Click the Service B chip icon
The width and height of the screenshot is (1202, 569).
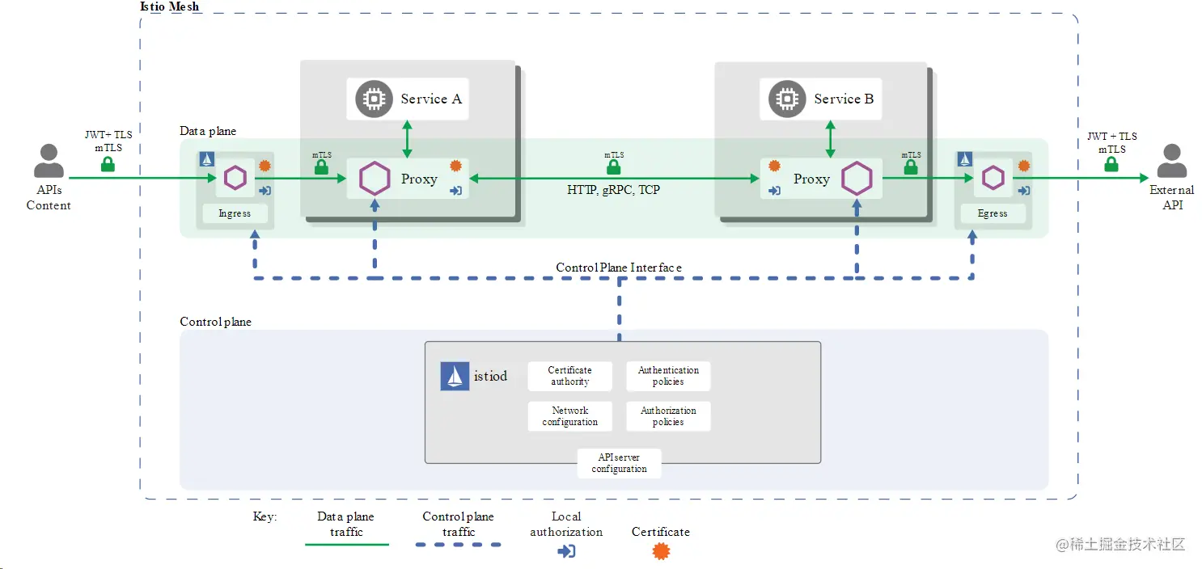786,99
